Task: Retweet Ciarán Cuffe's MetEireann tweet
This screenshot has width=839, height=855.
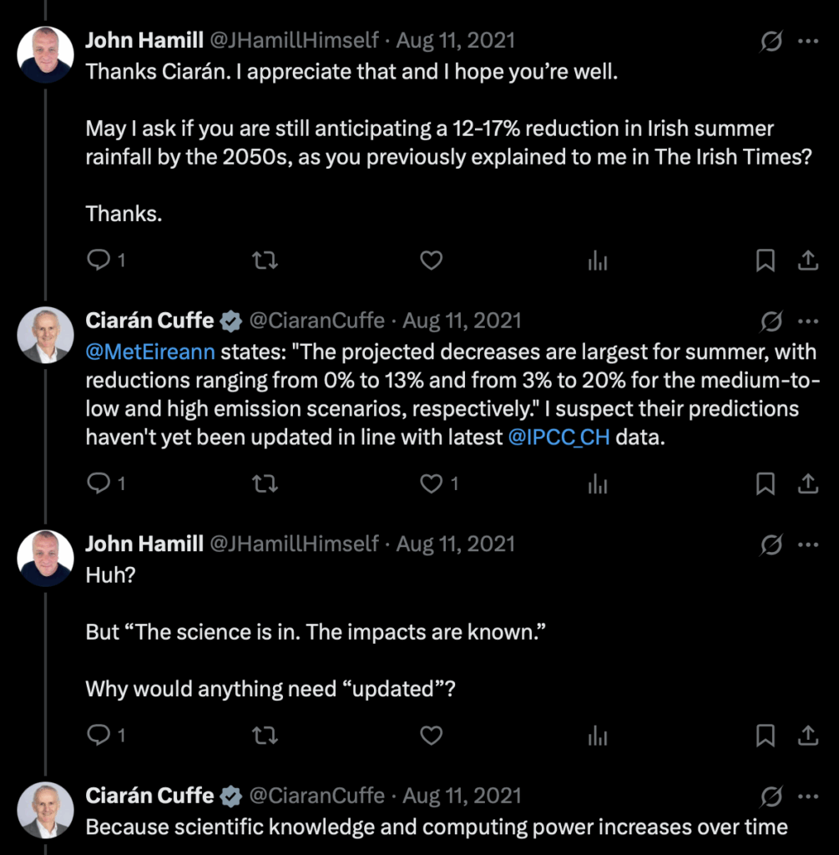Action: tap(265, 483)
